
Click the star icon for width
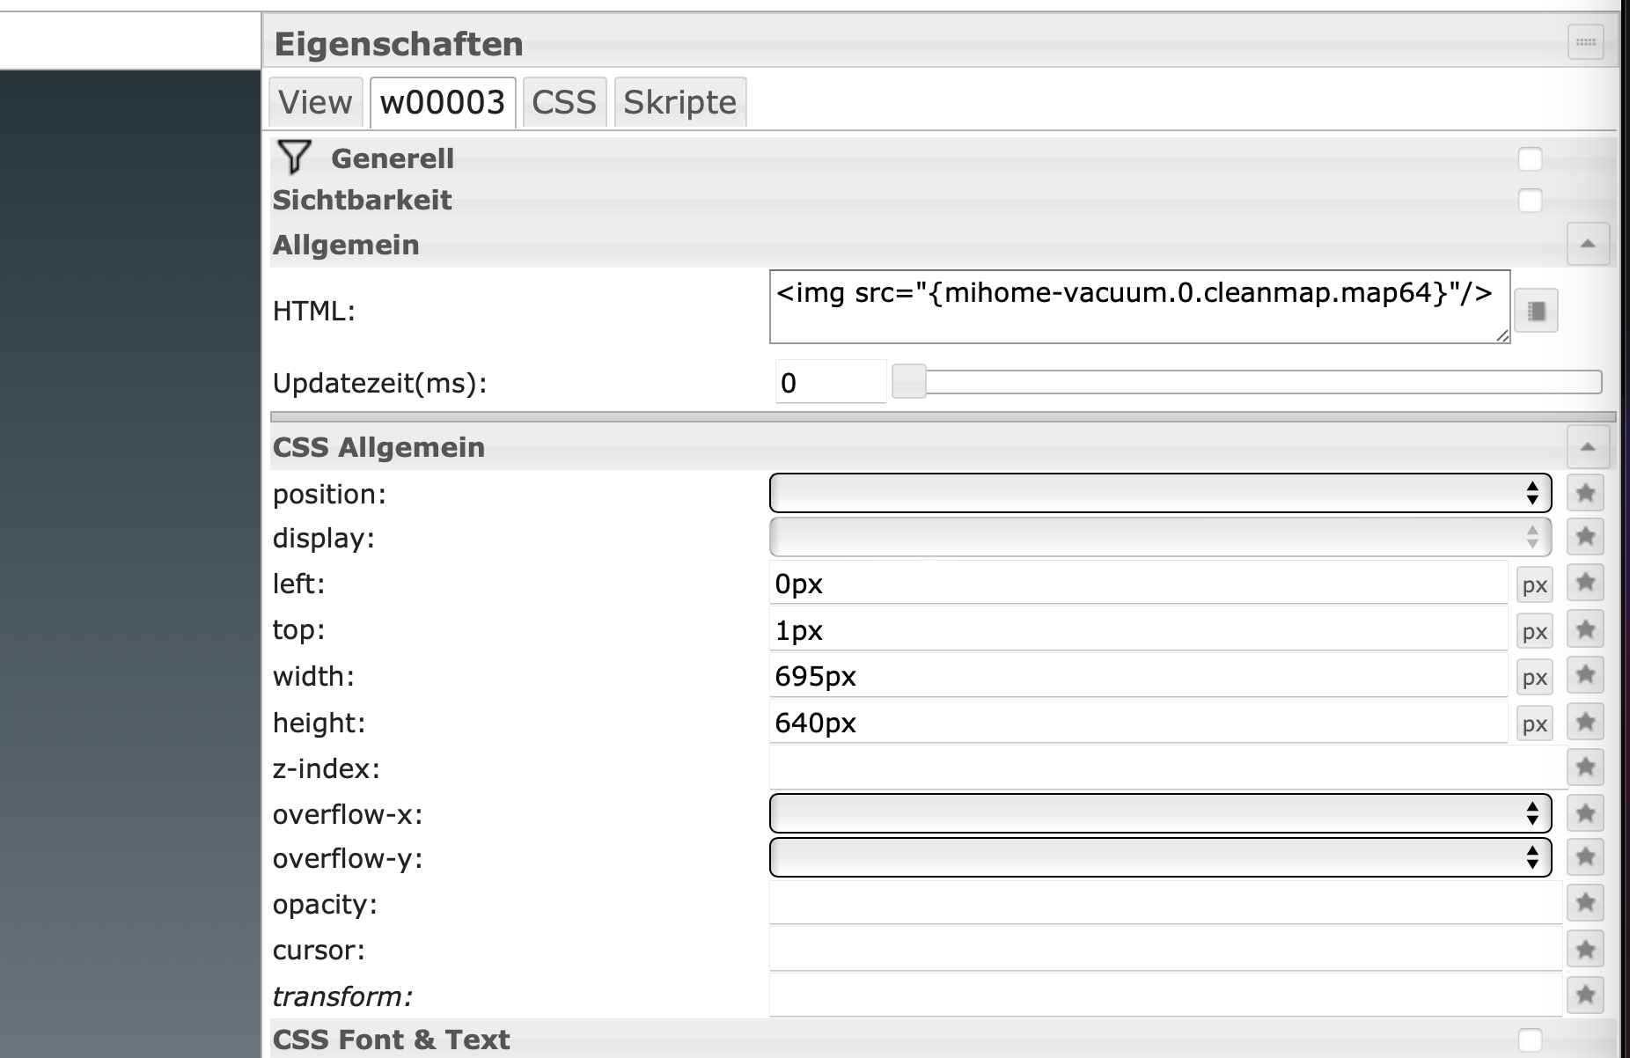(1585, 675)
